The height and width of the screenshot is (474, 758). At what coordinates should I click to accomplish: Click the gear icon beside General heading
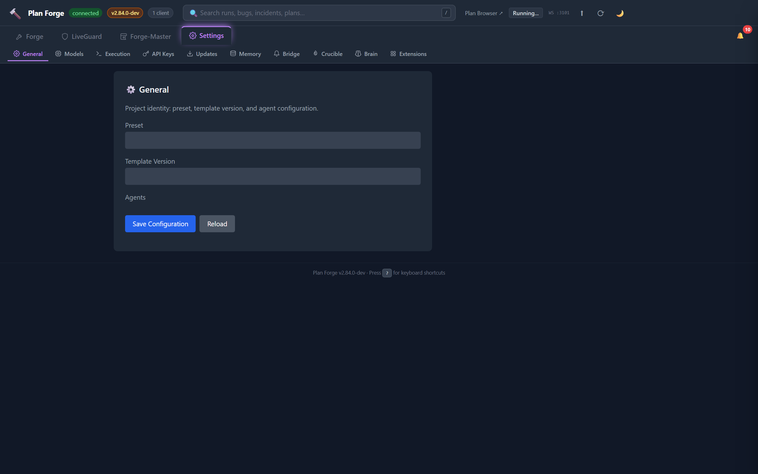pyautogui.click(x=131, y=90)
